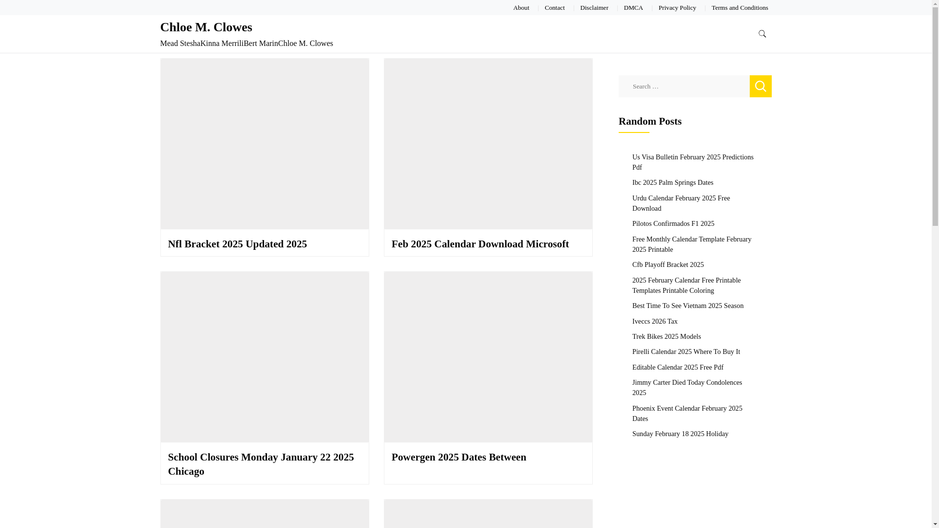
Task: Open the About menu item
Action: tap(521, 7)
